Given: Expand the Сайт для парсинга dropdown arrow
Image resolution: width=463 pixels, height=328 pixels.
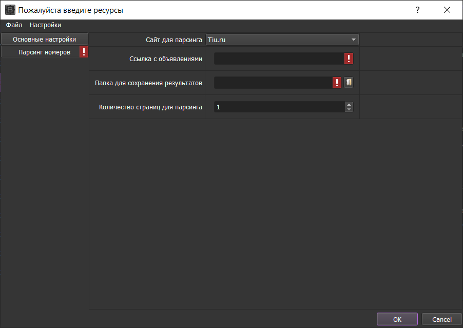Looking at the screenshot, I should pyautogui.click(x=353, y=40).
